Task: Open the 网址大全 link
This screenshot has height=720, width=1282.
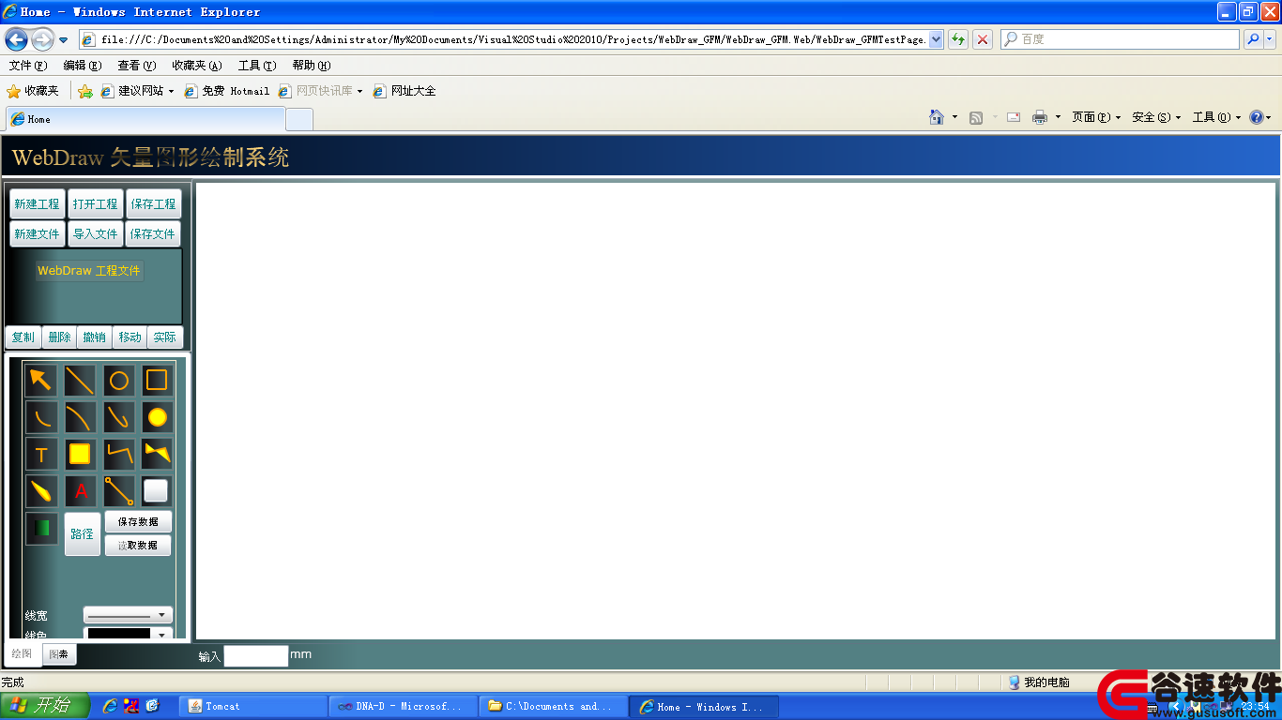Action: pyautogui.click(x=404, y=91)
